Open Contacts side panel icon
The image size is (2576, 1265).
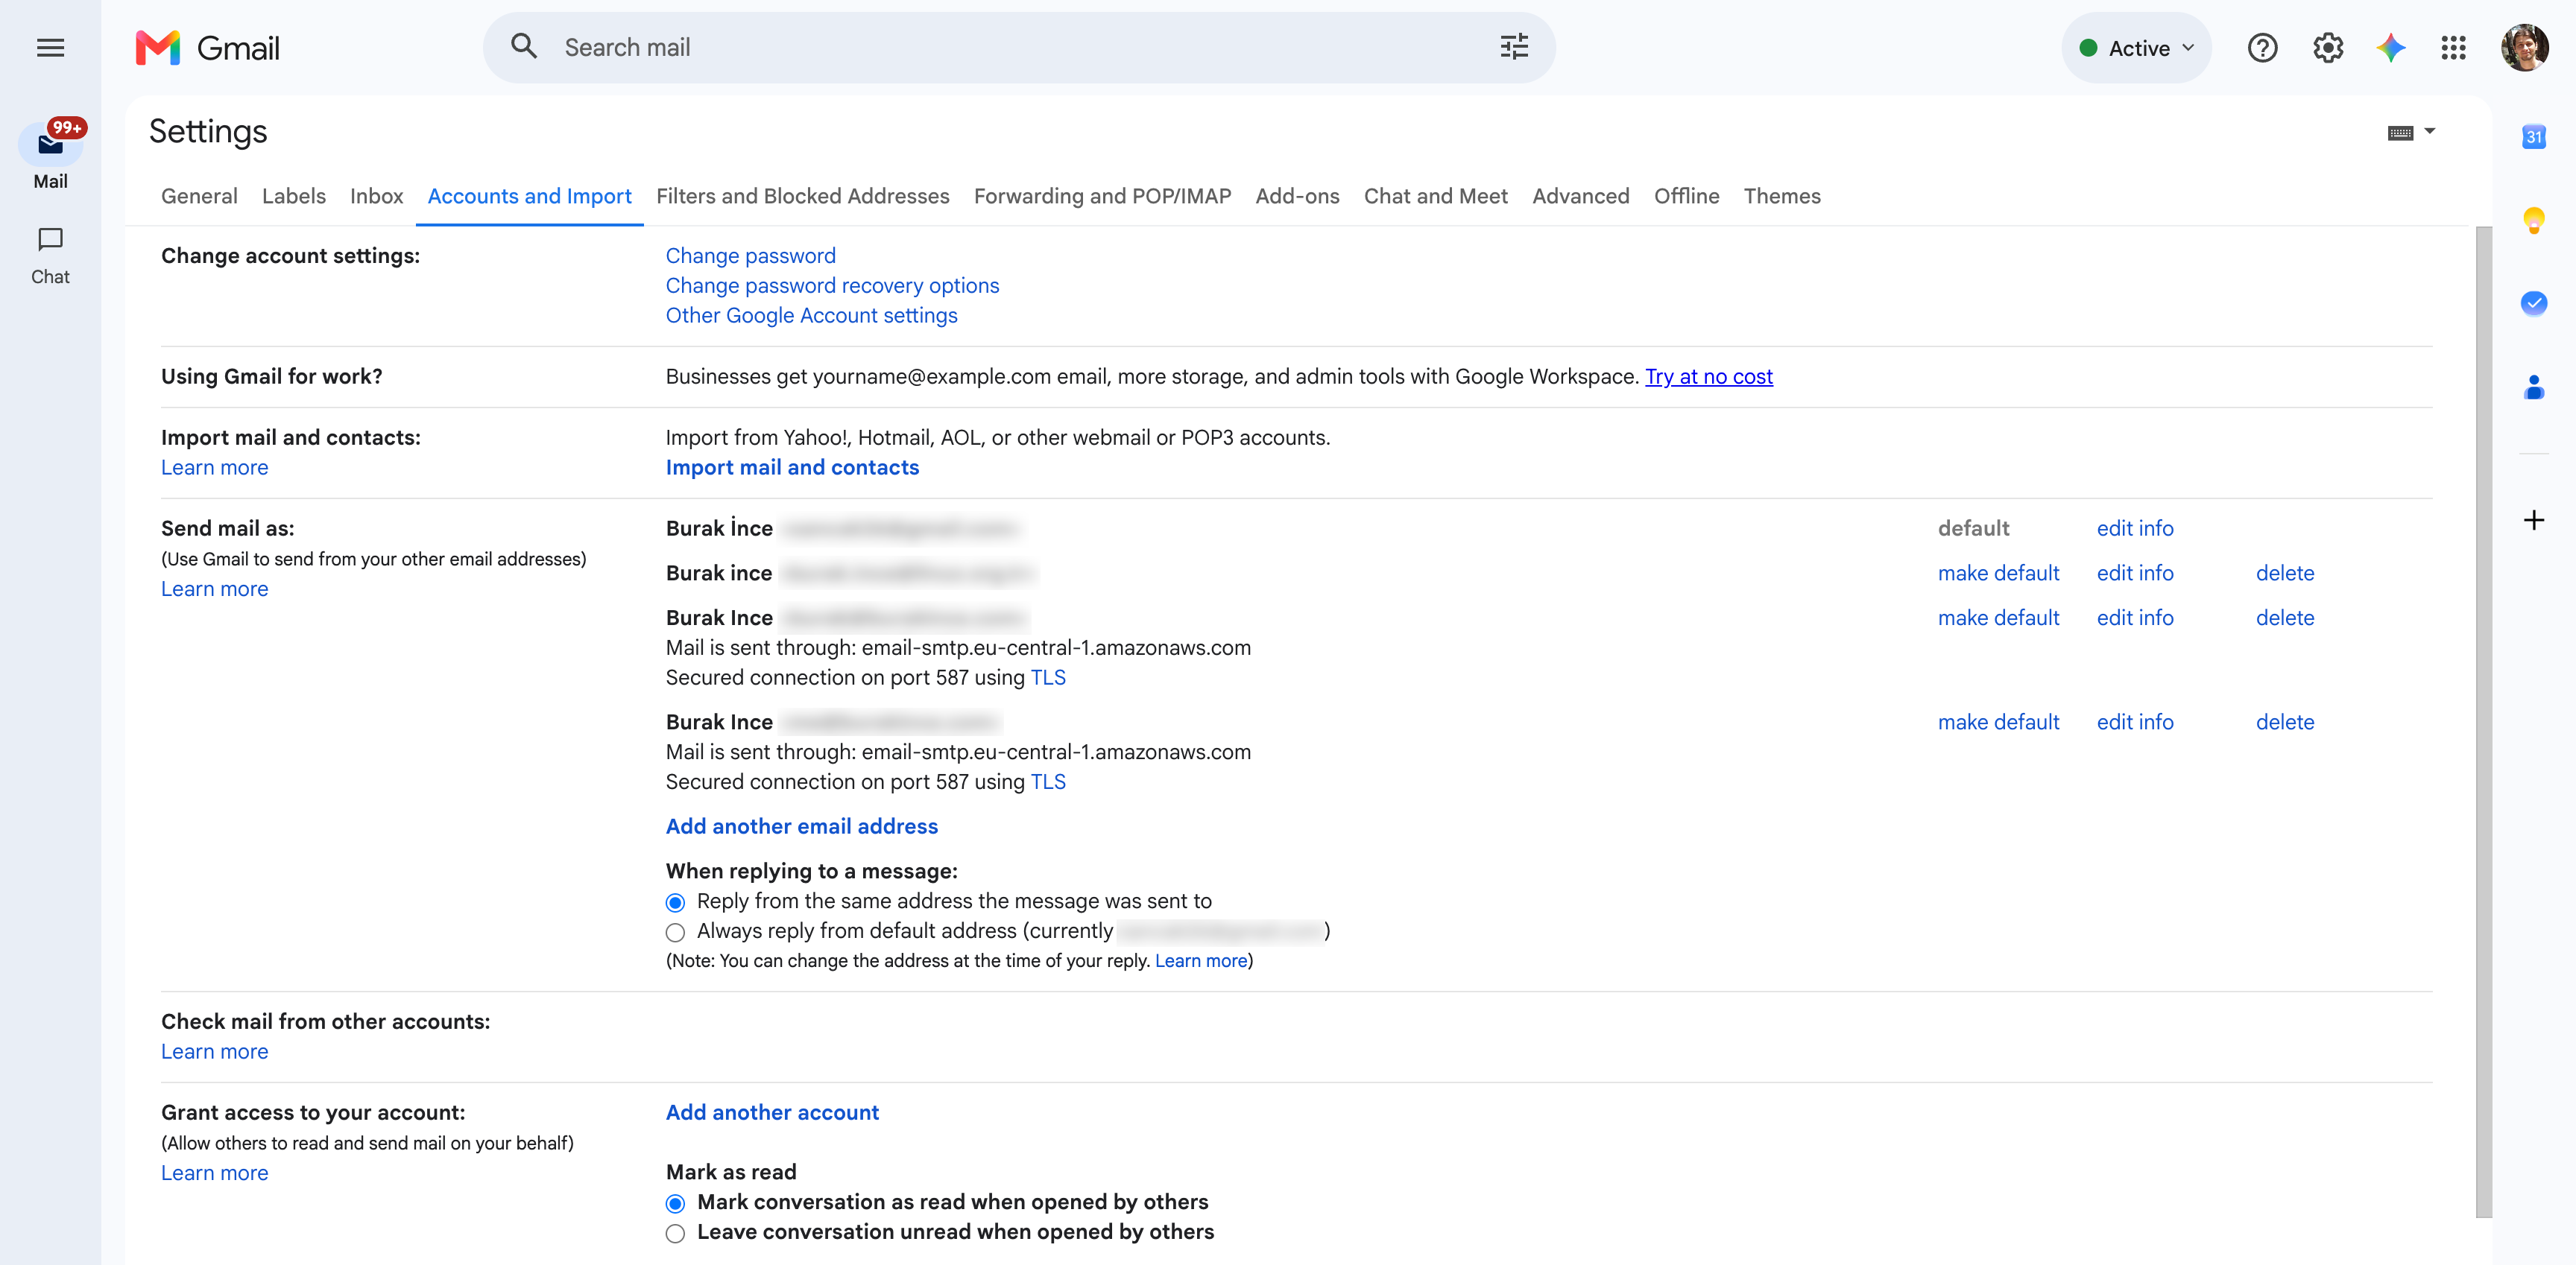coord(2533,387)
